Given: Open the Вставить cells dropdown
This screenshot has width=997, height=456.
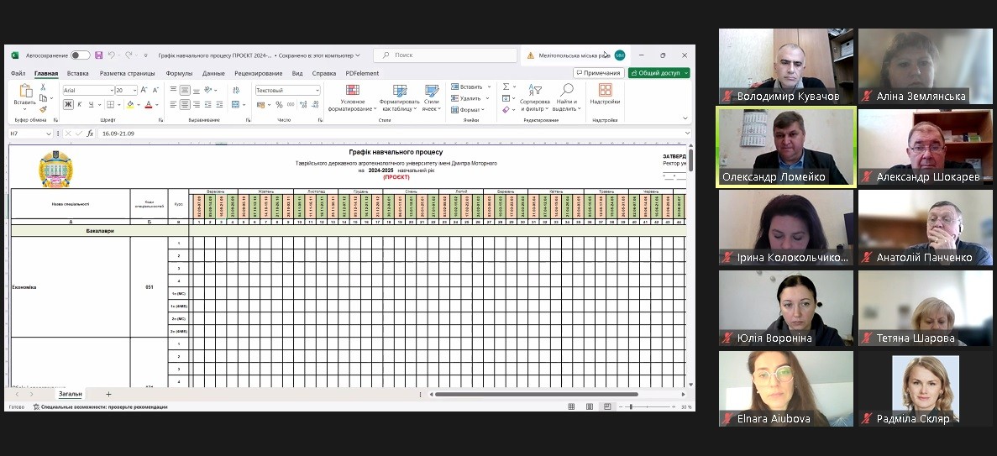Looking at the screenshot, I should [470, 86].
